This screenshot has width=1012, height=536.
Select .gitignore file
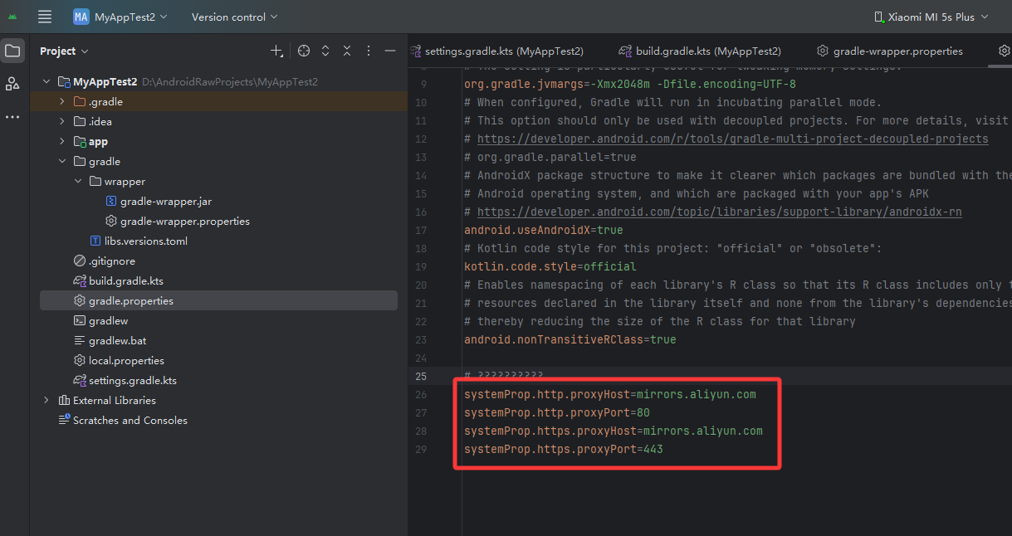click(x=112, y=261)
